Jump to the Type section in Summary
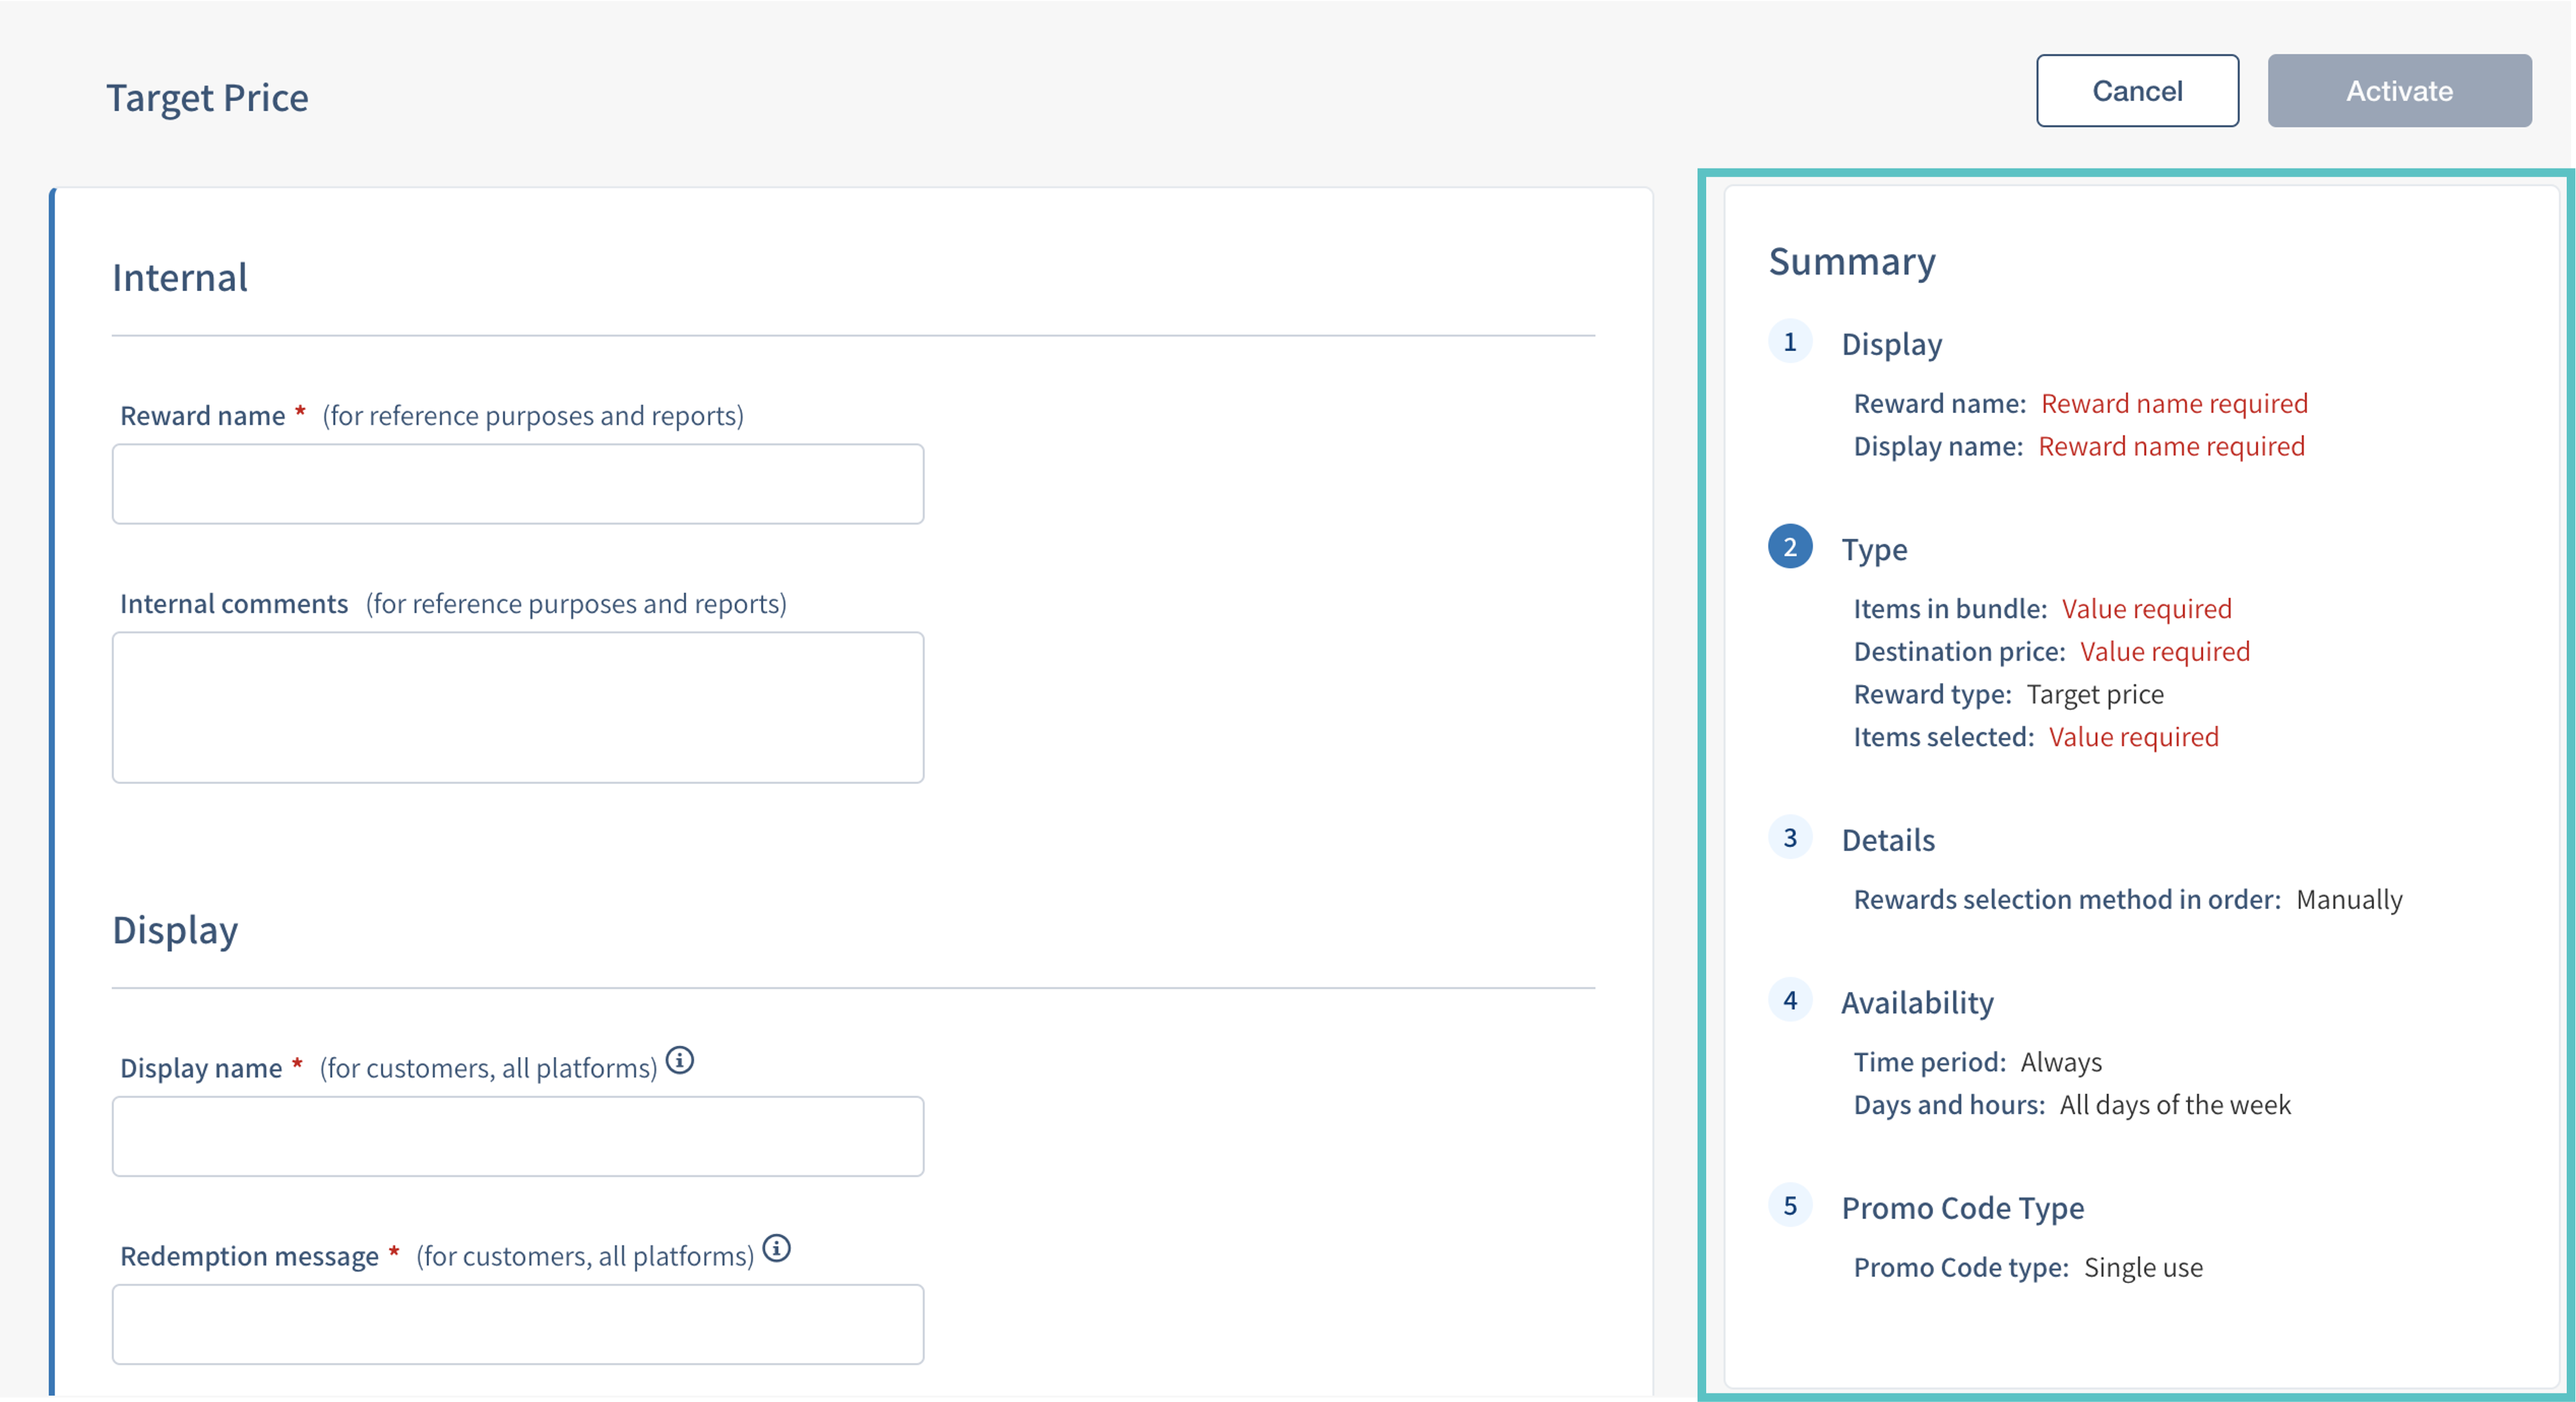This screenshot has width=2576, height=1402. (x=1874, y=549)
